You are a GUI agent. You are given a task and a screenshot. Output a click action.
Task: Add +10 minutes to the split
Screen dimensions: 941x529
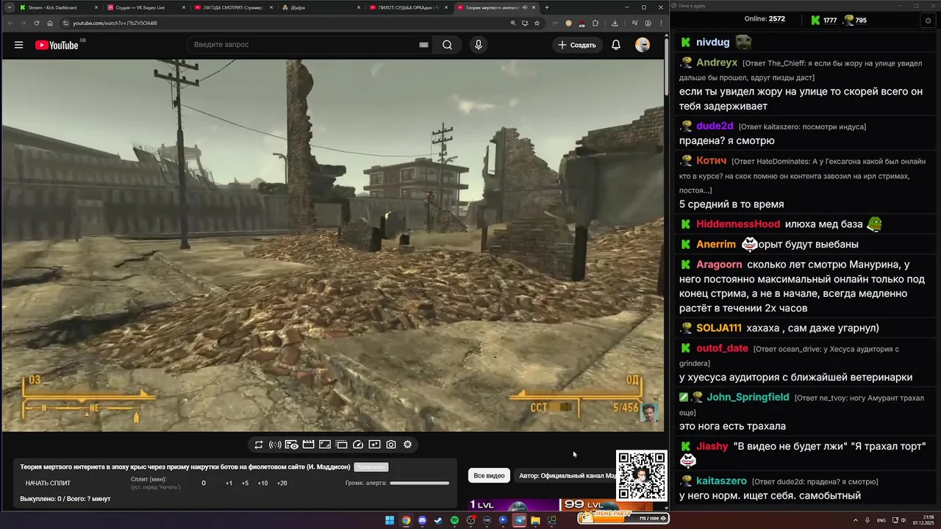pyautogui.click(x=262, y=483)
